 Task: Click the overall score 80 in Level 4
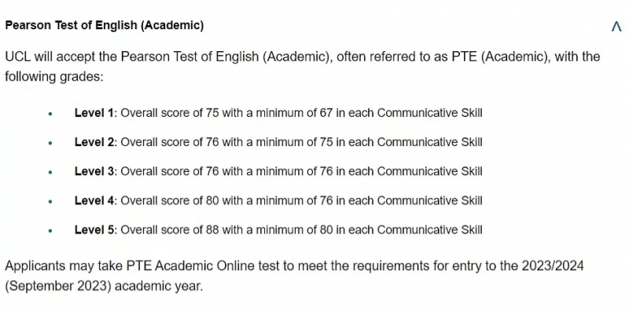coord(212,200)
